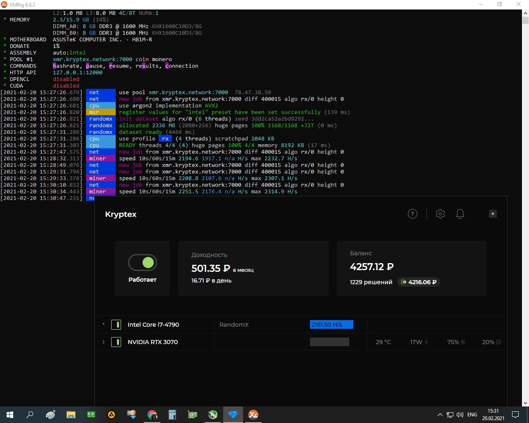The width and height of the screenshot is (529, 423).
Task: Open Kryptex notifications bell icon
Action: (460, 214)
